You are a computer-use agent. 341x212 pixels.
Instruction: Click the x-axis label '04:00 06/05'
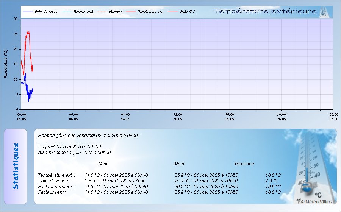(74, 117)
